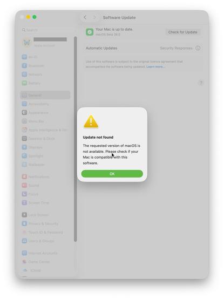The image size is (224, 299).
Task: Open the Network sidebar icon
Action: [24, 74]
